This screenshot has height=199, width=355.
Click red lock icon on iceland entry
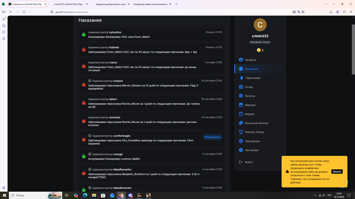[x=84, y=85]
